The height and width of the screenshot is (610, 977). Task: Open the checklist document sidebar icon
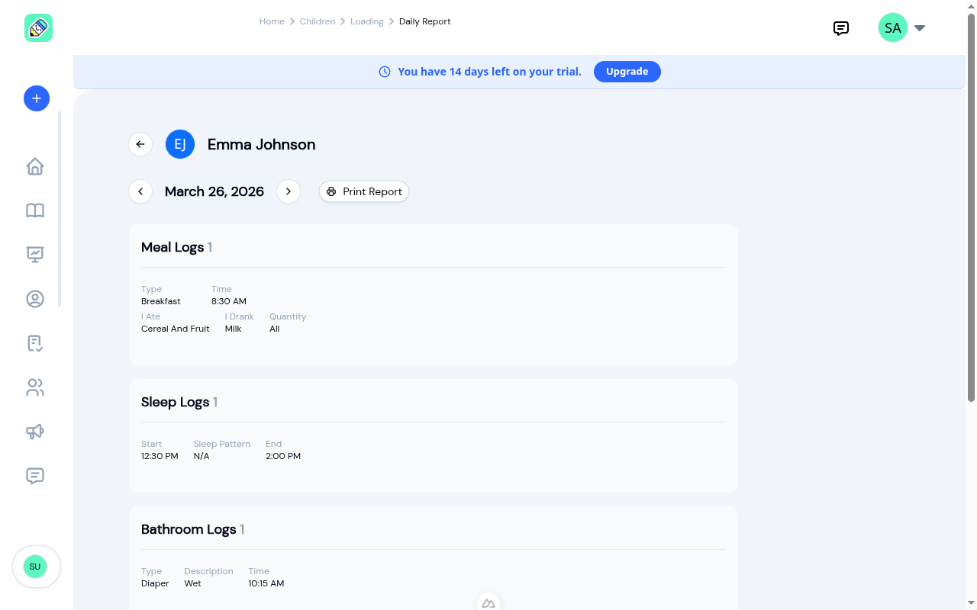pos(35,343)
